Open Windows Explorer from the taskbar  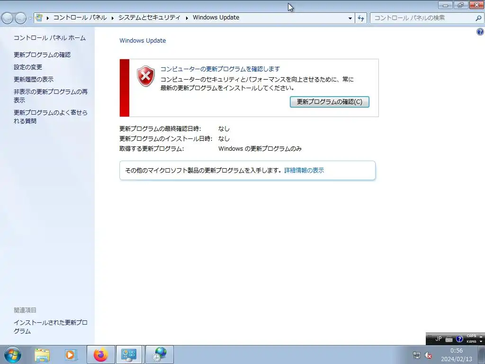coord(42,355)
